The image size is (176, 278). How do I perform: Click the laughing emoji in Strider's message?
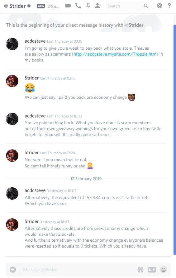[x=30, y=88]
